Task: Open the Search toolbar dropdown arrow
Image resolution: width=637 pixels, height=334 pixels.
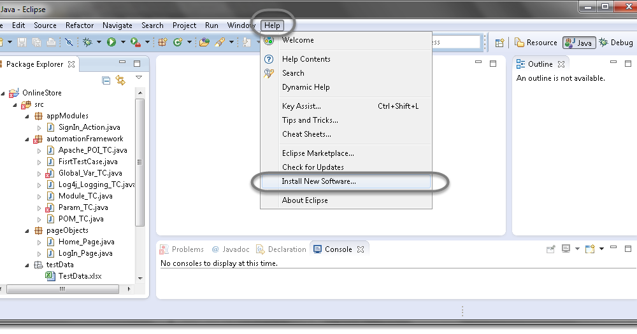Action: (231, 42)
